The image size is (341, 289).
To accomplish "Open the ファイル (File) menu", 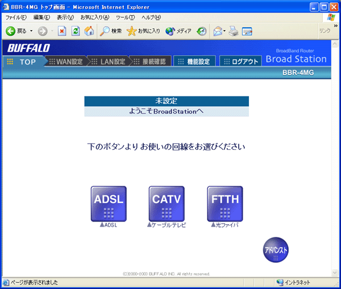I will point(15,18).
